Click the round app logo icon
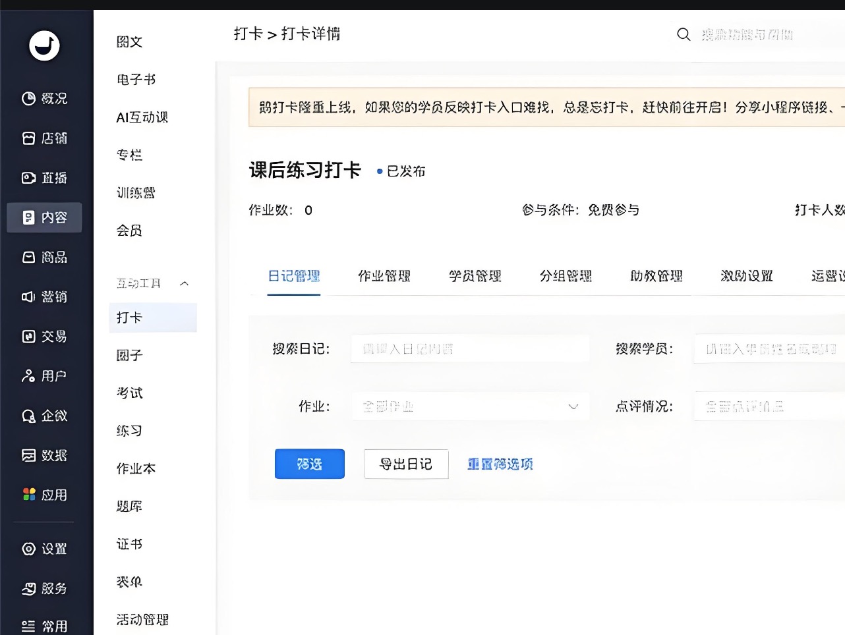845x635 pixels. 44,45
